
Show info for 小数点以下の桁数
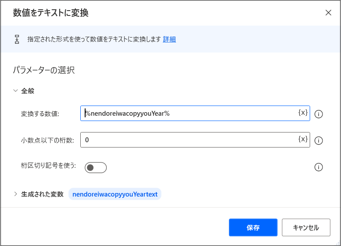(x=319, y=140)
